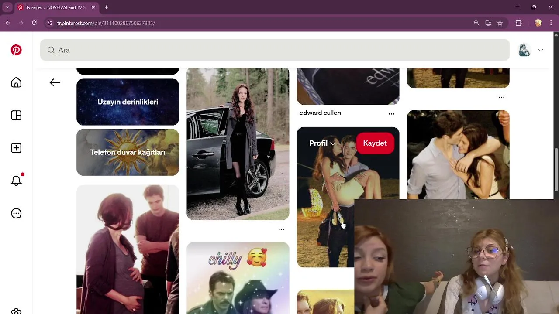
Task: Open a new browser tab
Action: tap(107, 7)
